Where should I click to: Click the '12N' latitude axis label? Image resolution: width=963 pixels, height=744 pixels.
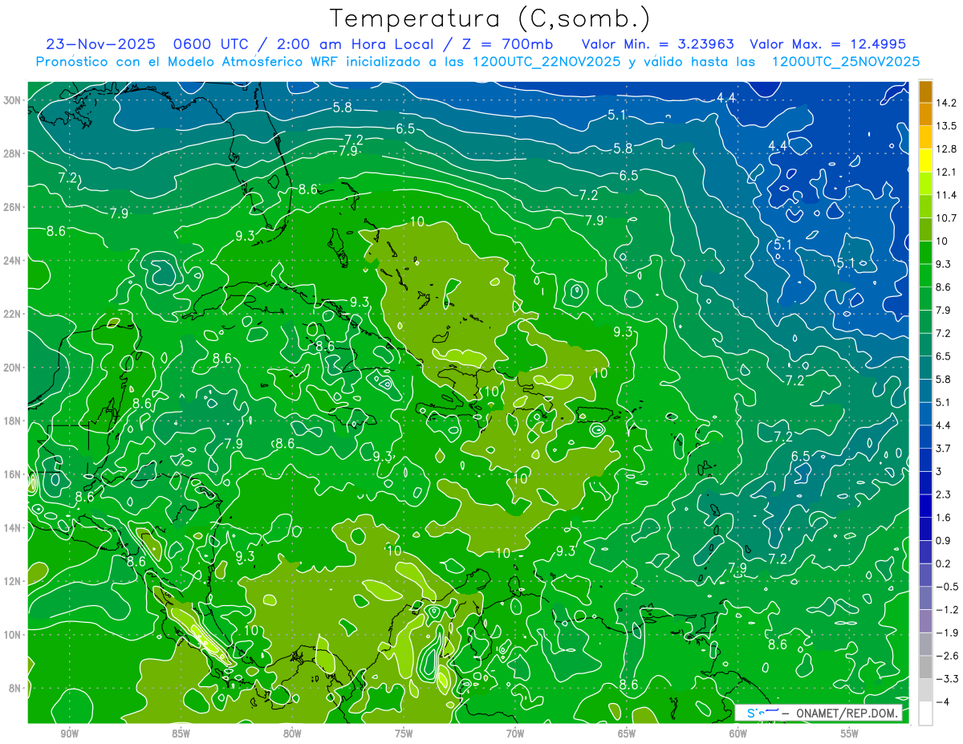tap(12, 581)
